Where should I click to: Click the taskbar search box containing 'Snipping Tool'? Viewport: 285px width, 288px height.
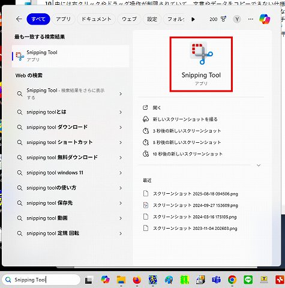click(x=41, y=280)
